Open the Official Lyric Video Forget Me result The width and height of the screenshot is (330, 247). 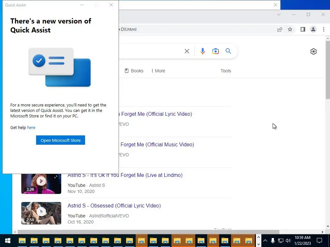pos(155,114)
